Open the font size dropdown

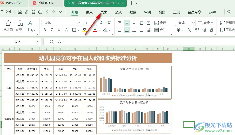pos(94,23)
